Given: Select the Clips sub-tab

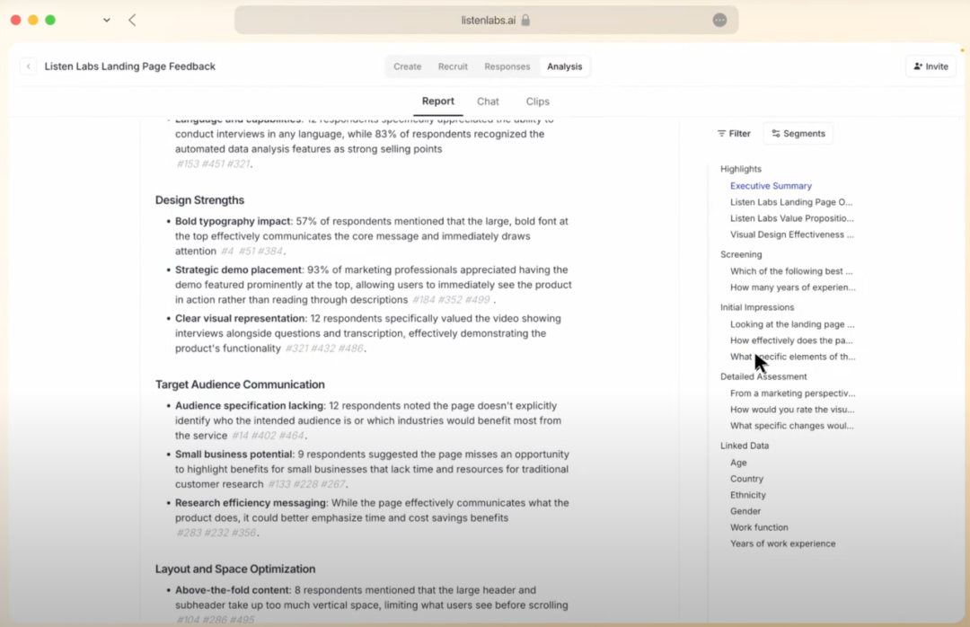Looking at the screenshot, I should (537, 102).
